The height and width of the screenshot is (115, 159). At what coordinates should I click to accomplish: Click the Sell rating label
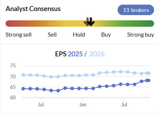tap(52, 35)
